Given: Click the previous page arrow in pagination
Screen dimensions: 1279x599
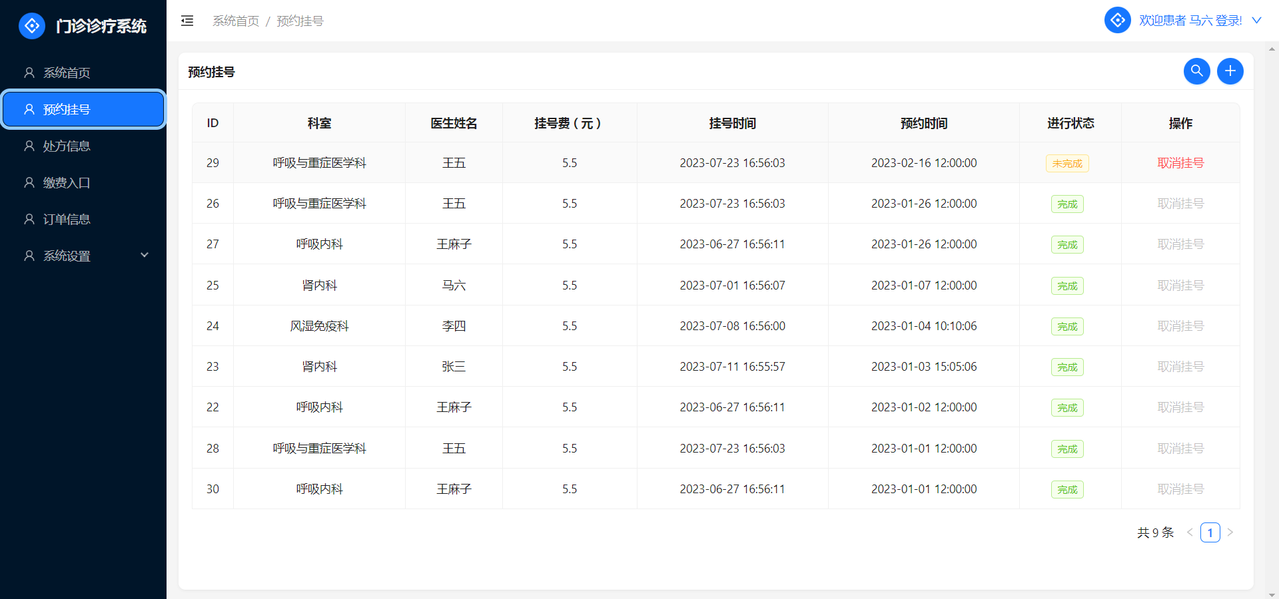Looking at the screenshot, I should point(1190,532).
